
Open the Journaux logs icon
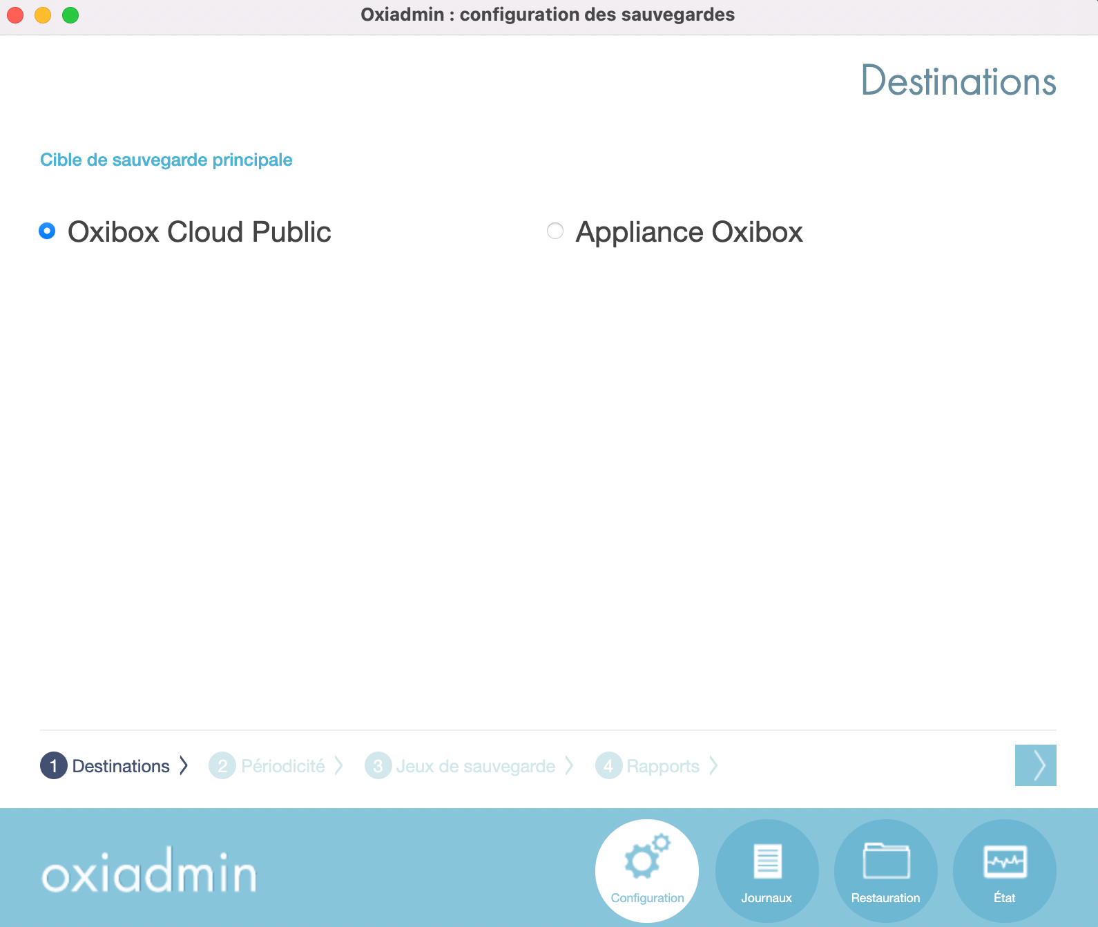pyautogui.click(x=767, y=861)
